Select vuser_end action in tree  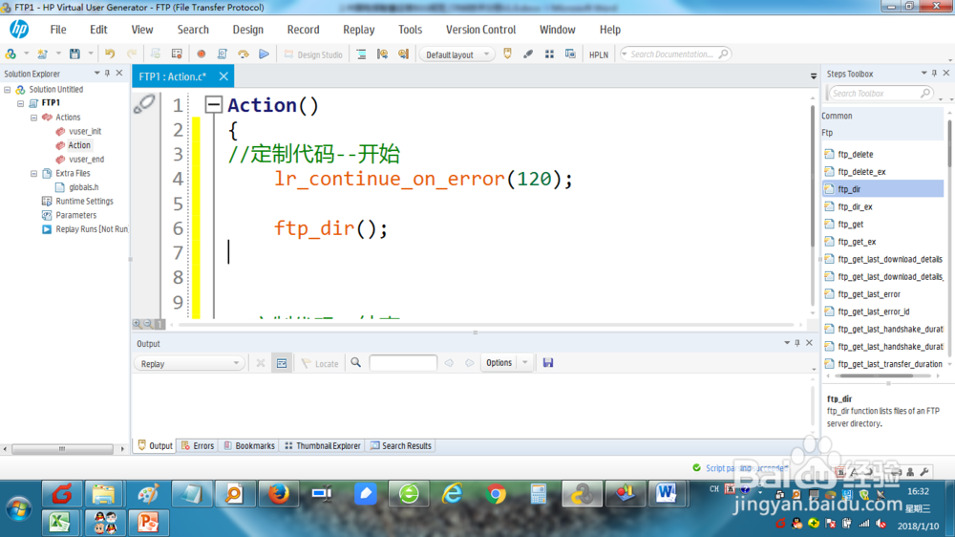coord(86,159)
